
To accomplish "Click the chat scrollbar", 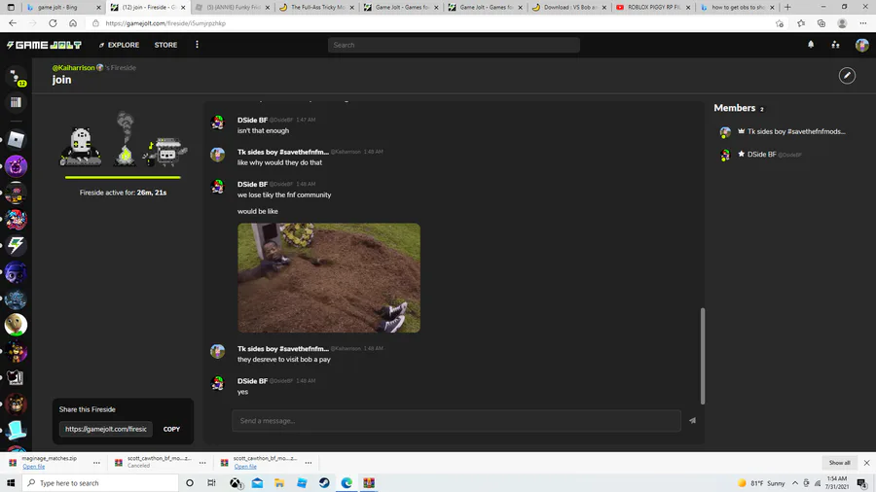I will click(x=702, y=355).
